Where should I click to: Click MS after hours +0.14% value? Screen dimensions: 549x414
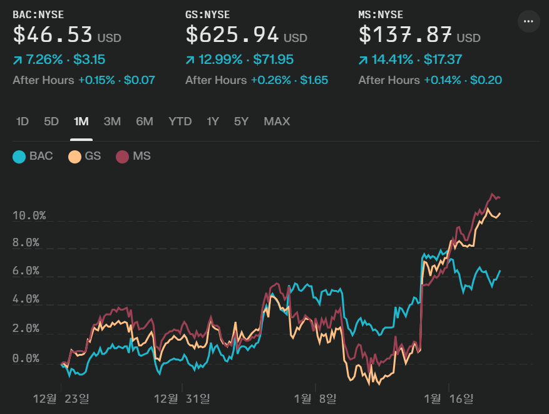coord(443,80)
